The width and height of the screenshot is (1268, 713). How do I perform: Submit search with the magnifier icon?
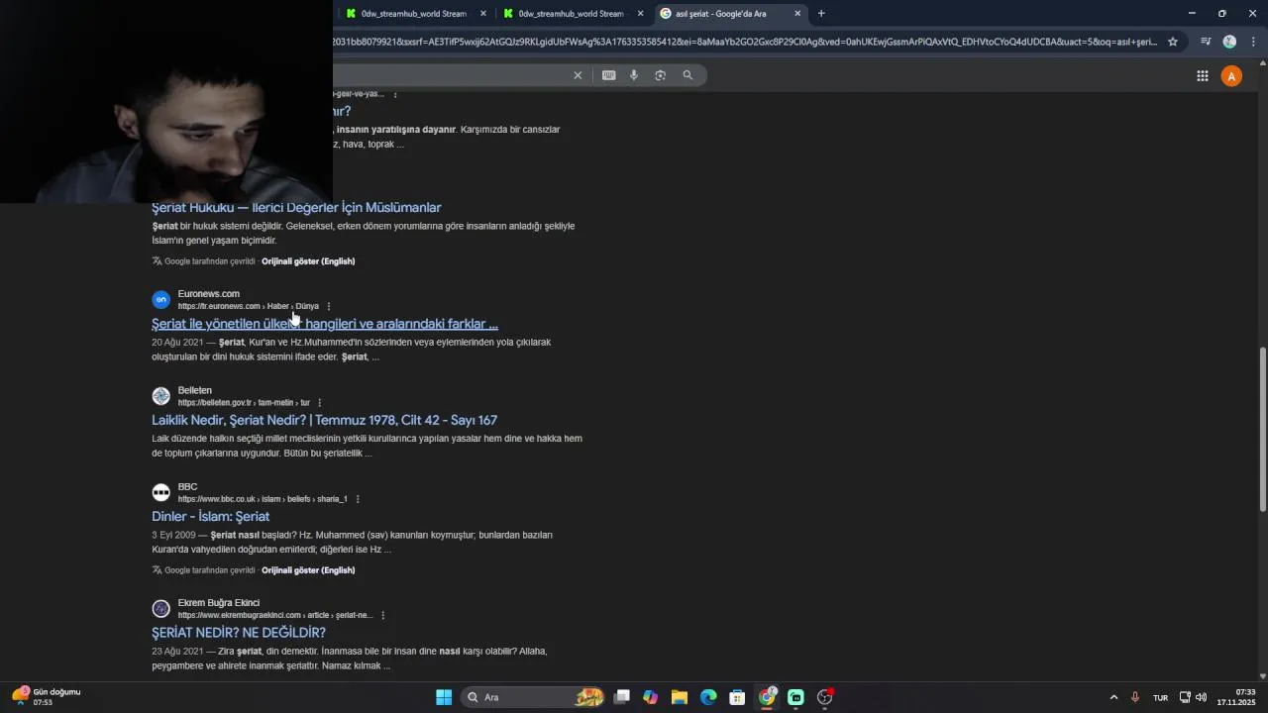[687, 75]
